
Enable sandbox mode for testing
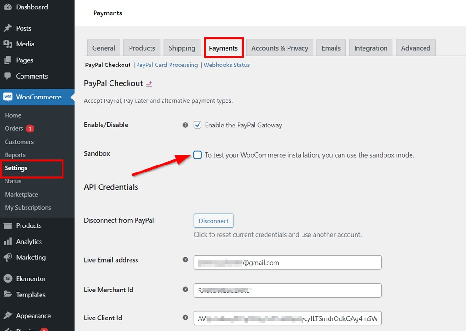point(198,155)
